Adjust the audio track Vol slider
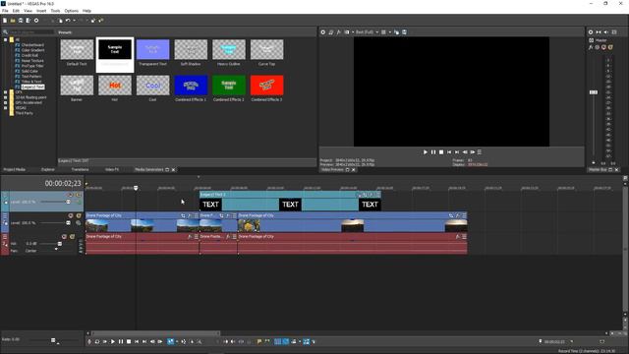Viewport: 629px width, 354px height. click(x=60, y=244)
